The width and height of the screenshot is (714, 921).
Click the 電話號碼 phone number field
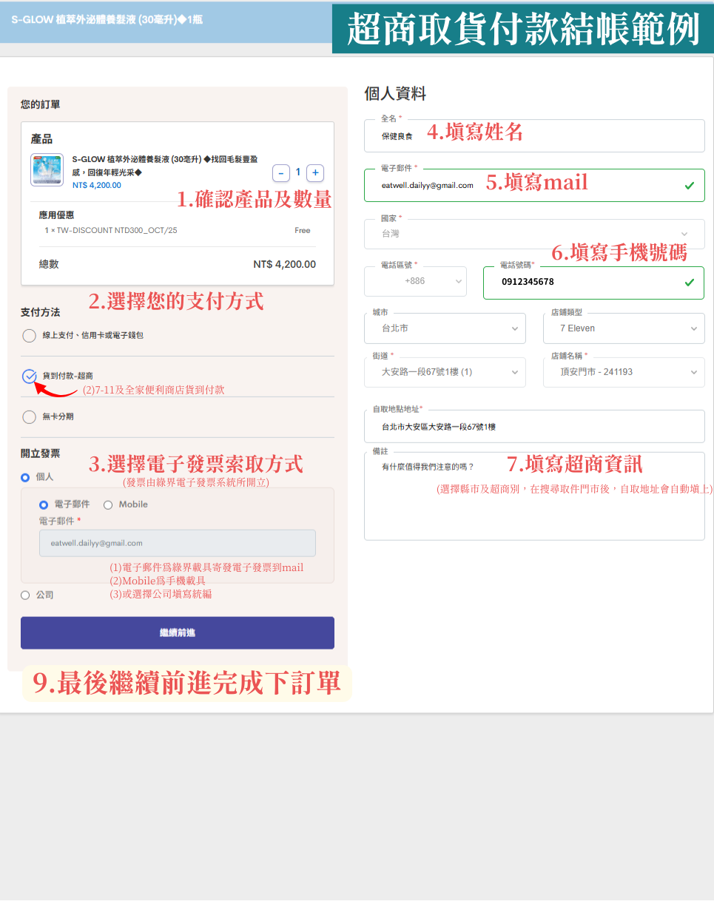pyautogui.click(x=593, y=283)
